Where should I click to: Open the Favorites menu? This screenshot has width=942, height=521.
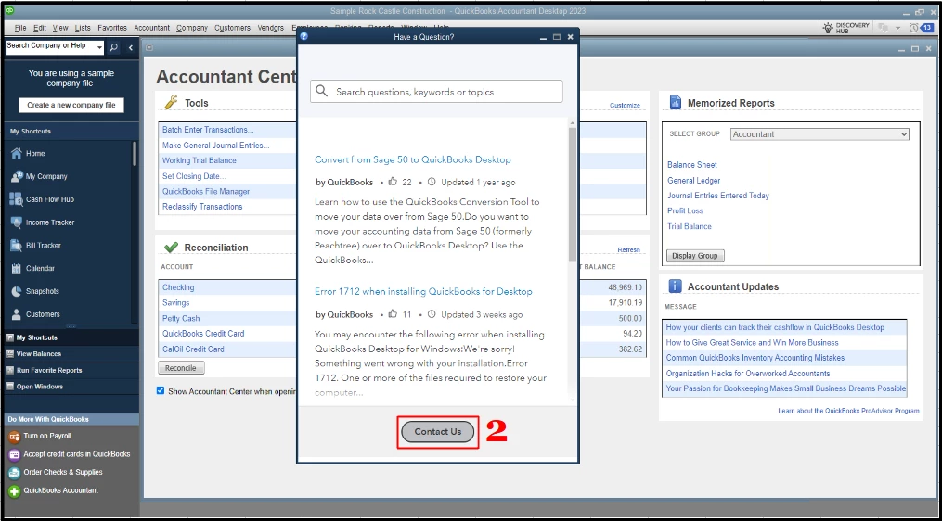click(112, 28)
